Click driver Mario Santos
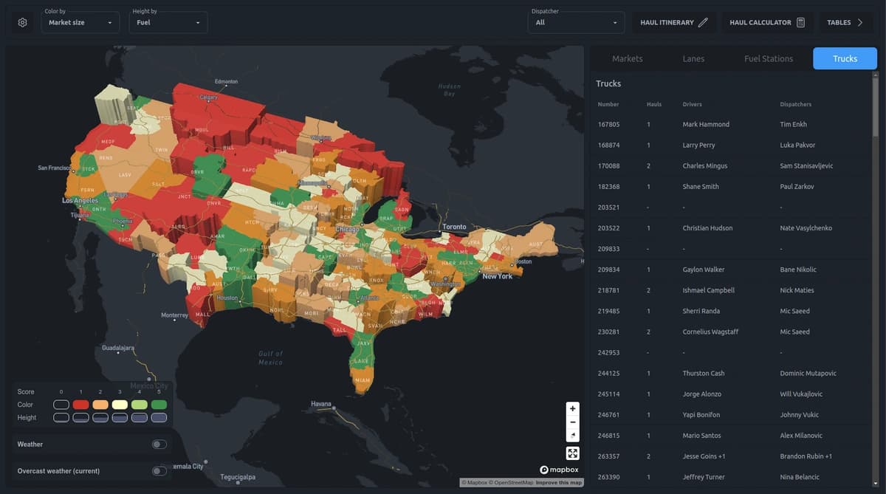886x494 pixels. point(701,436)
